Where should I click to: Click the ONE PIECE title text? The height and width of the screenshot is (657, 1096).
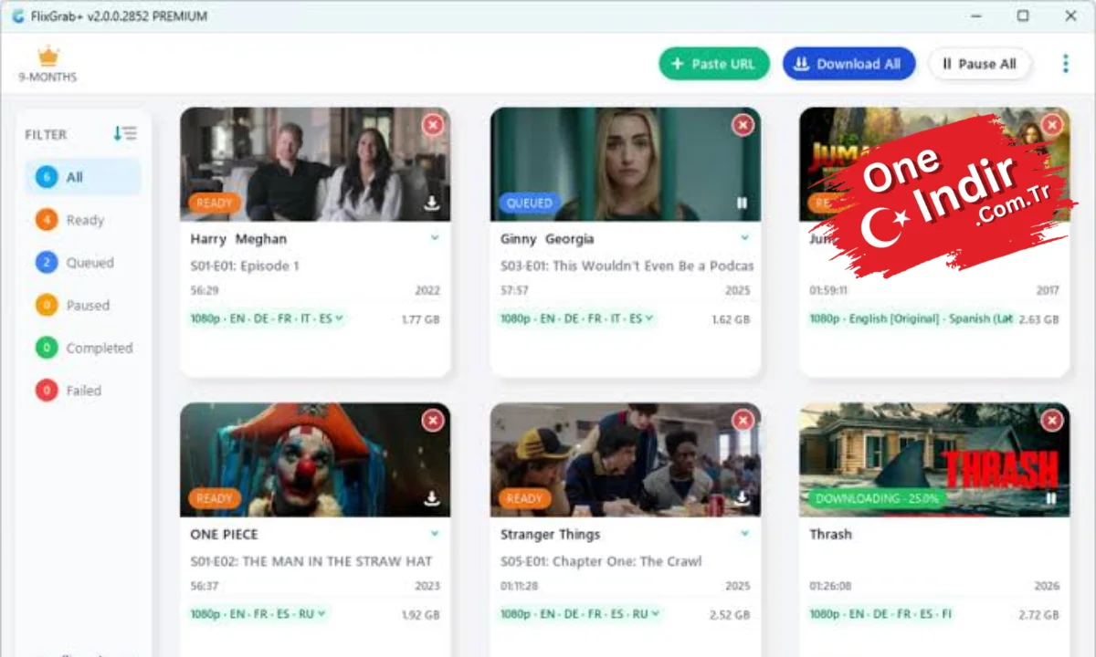(x=224, y=534)
